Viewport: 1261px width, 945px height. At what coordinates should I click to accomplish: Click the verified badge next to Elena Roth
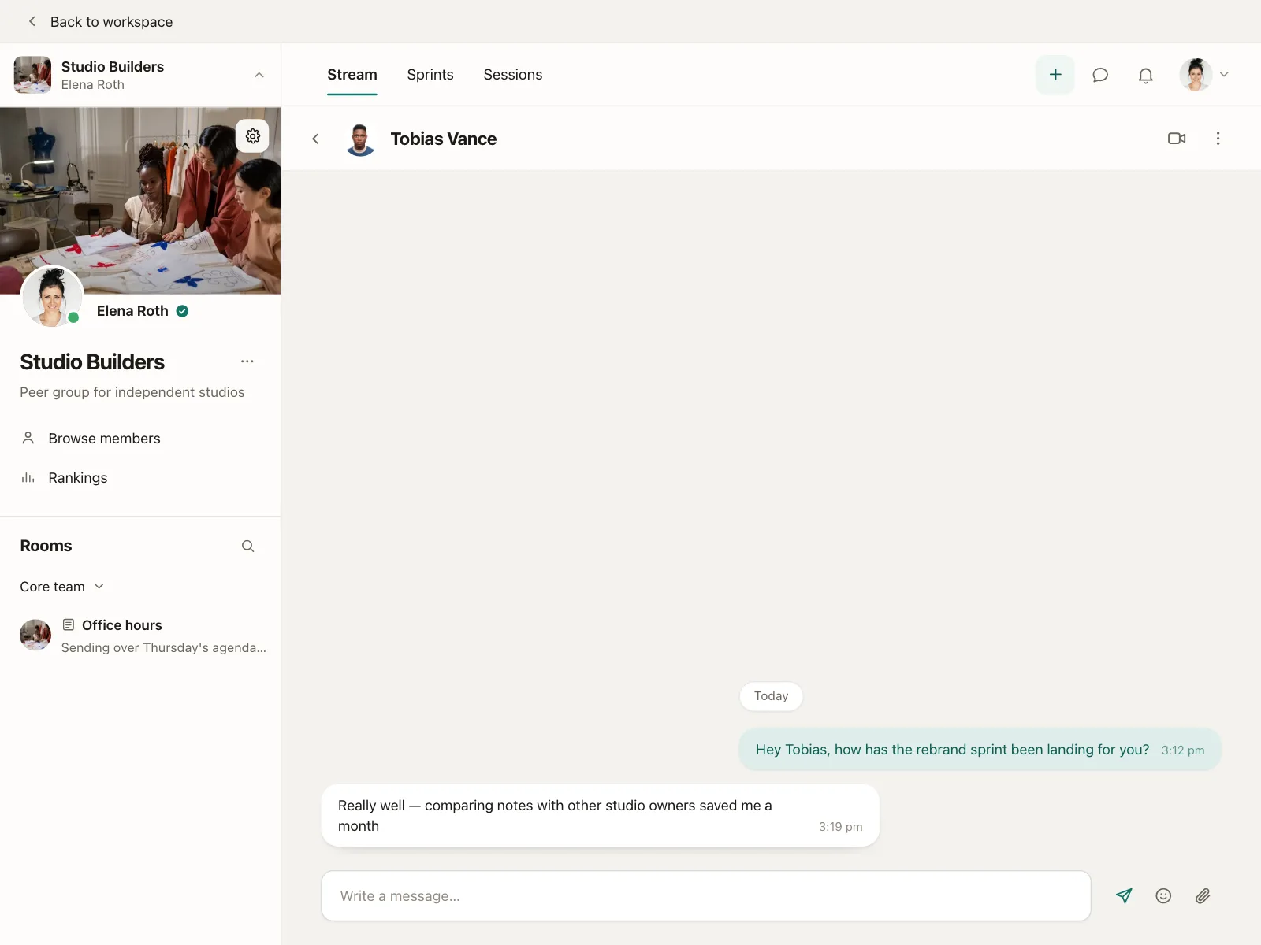click(x=182, y=311)
